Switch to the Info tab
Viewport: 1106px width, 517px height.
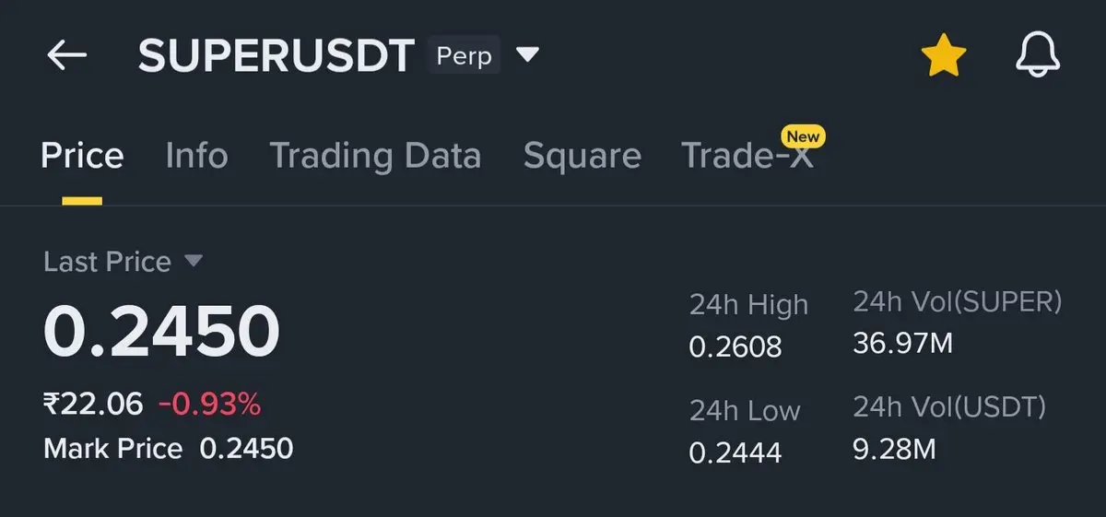196,156
